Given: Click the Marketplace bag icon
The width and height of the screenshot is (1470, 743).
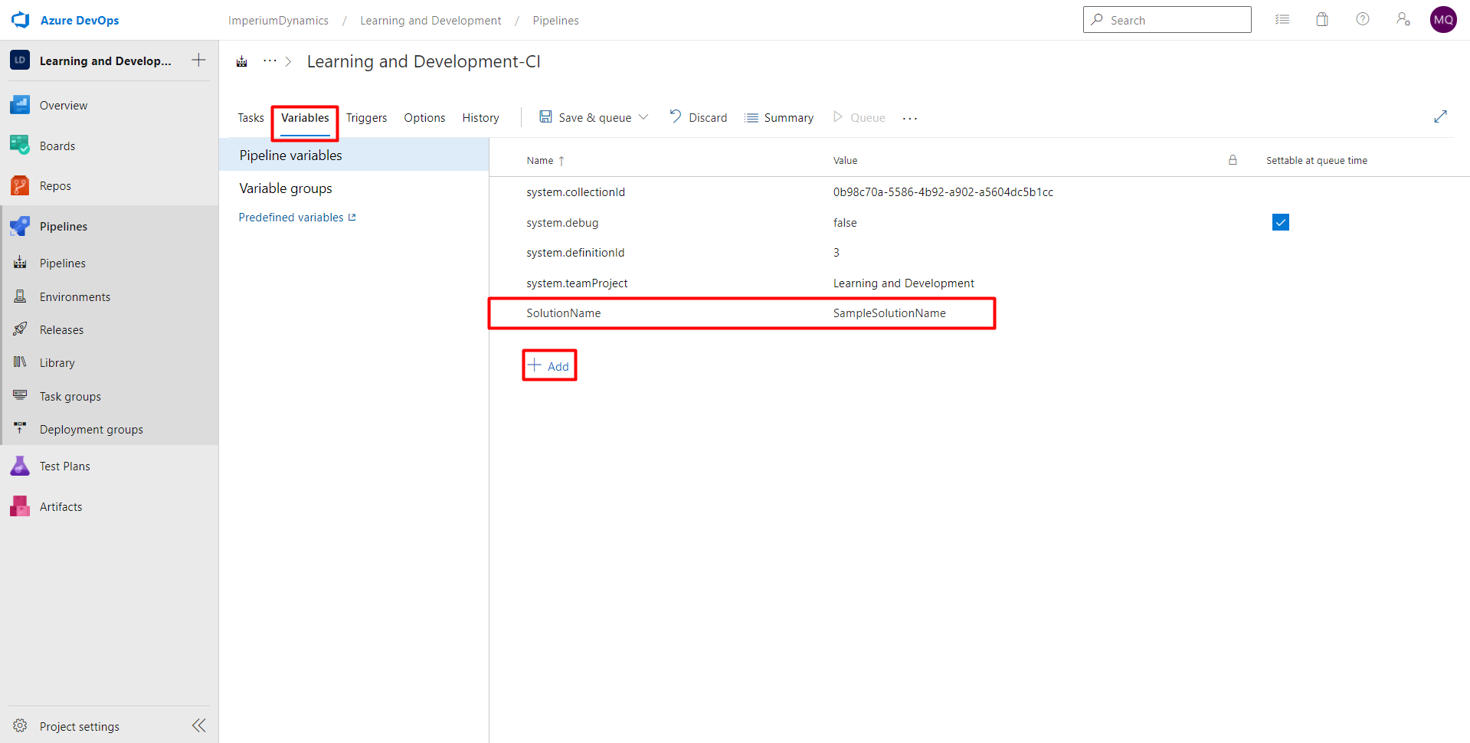Looking at the screenshot, I should point(1321,19).
